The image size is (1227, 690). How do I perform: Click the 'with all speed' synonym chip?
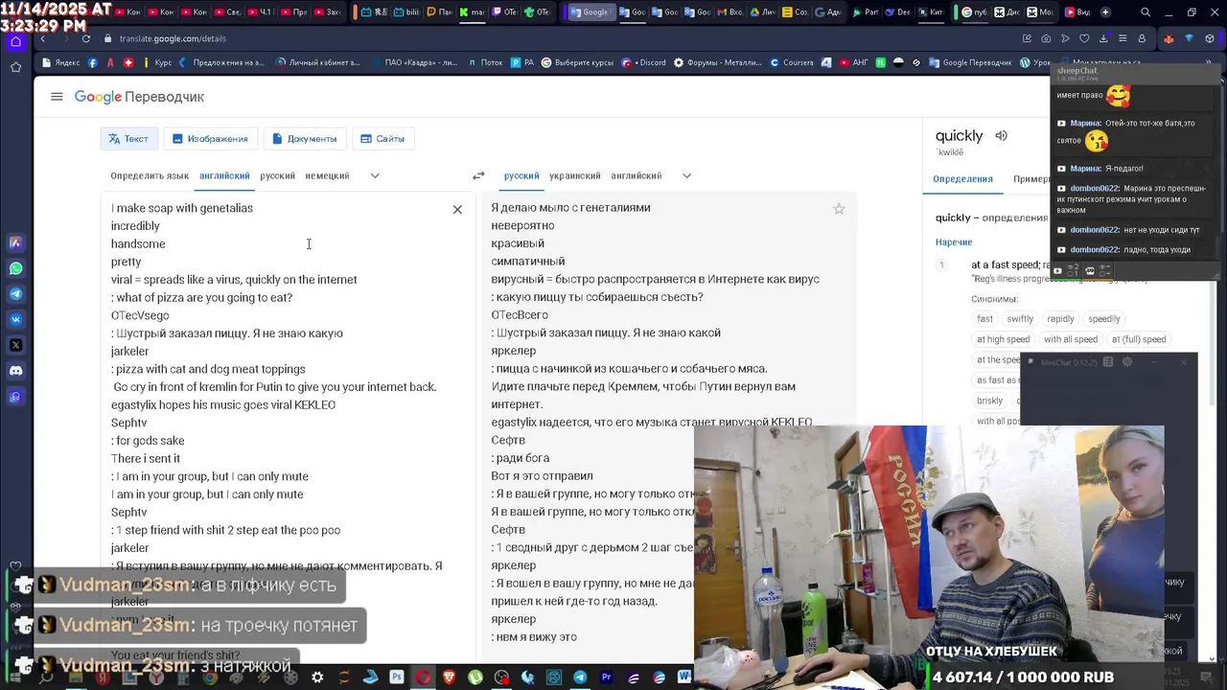(1071, 339)
